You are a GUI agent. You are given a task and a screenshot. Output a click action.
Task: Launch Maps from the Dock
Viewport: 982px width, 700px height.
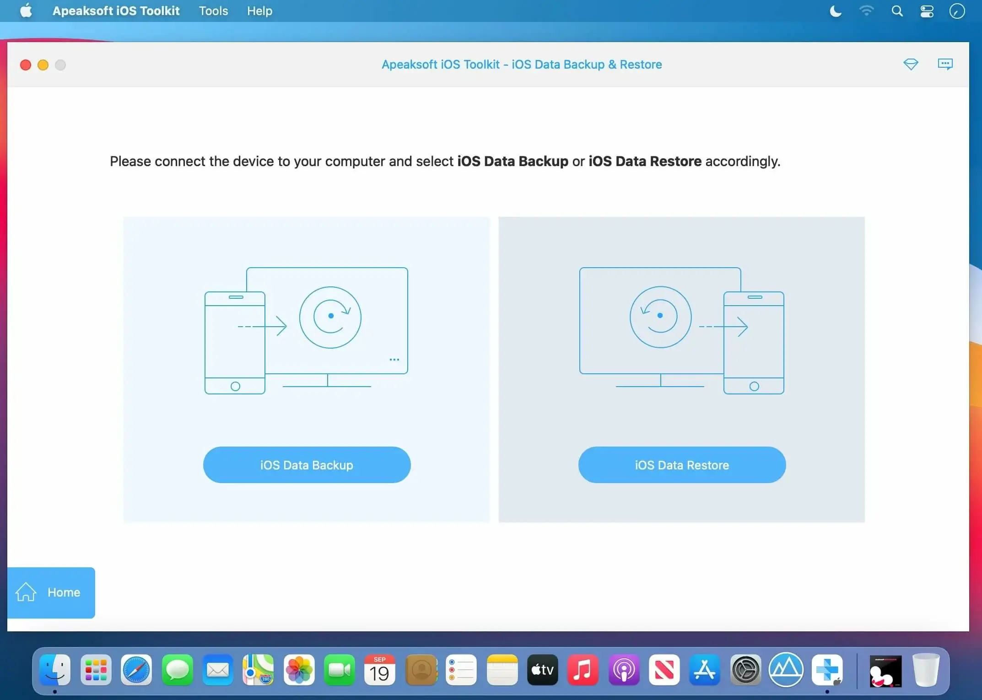[258, 670]
